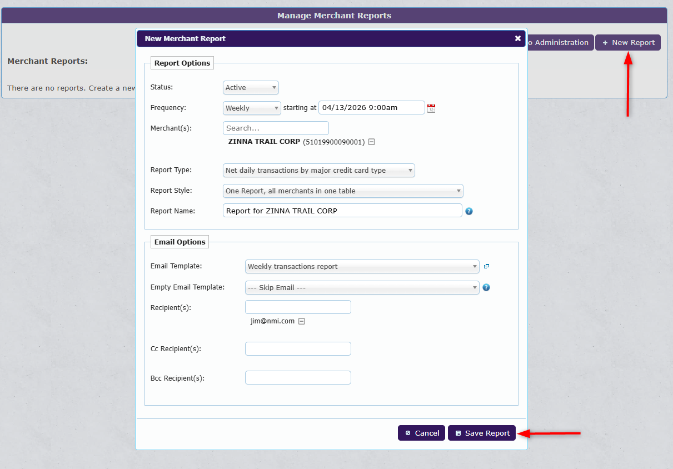Screen dimensions: 673x469
Task: Open the Status dropdown
Action: click(x=251, y=88)
